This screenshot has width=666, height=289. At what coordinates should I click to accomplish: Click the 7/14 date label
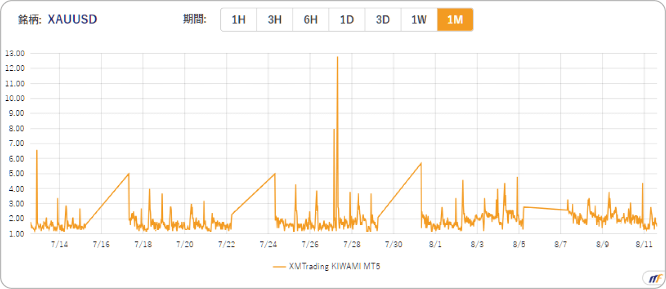click(x=59, y=244)
